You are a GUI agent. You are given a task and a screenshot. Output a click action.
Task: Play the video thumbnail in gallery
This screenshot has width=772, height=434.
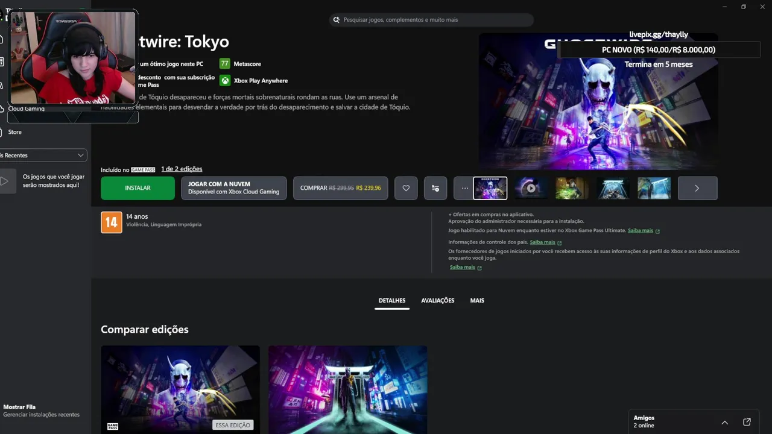click(x=531, y=188)
